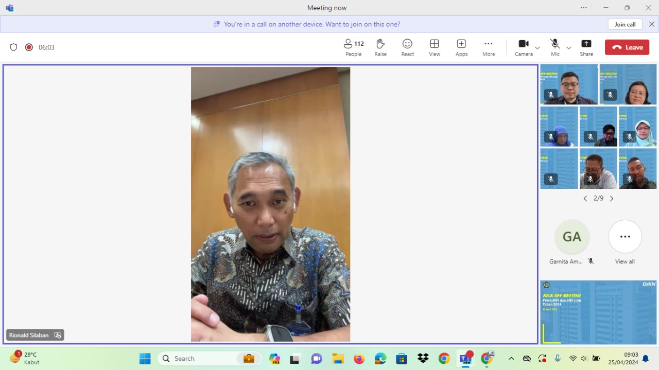Click the muted mic indicator next to Garnita
This screenshot has height=370, width=659.
[x=591, y=261]
